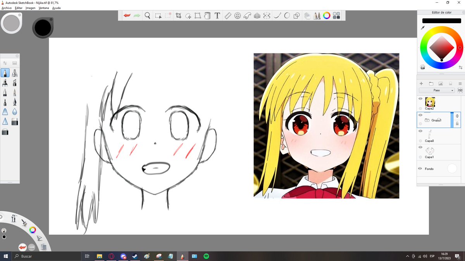Image resolution: width=465 pixels, height=261 pixels.
Task: Enable the Ruler guide
Action: pyautogui.click(x=228, y=15)
